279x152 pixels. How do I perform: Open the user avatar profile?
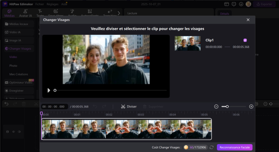[x=248, y=4]
